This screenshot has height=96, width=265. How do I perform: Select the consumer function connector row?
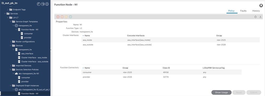[x=161, y=72]
